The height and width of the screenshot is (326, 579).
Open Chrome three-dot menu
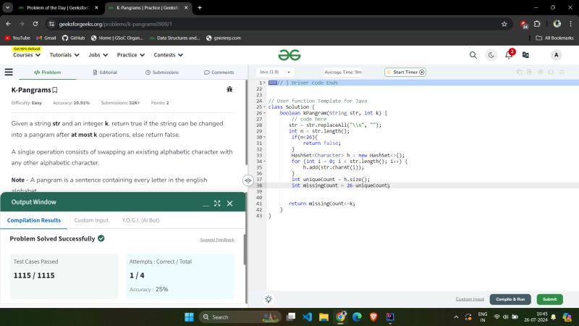click(571, 24)
